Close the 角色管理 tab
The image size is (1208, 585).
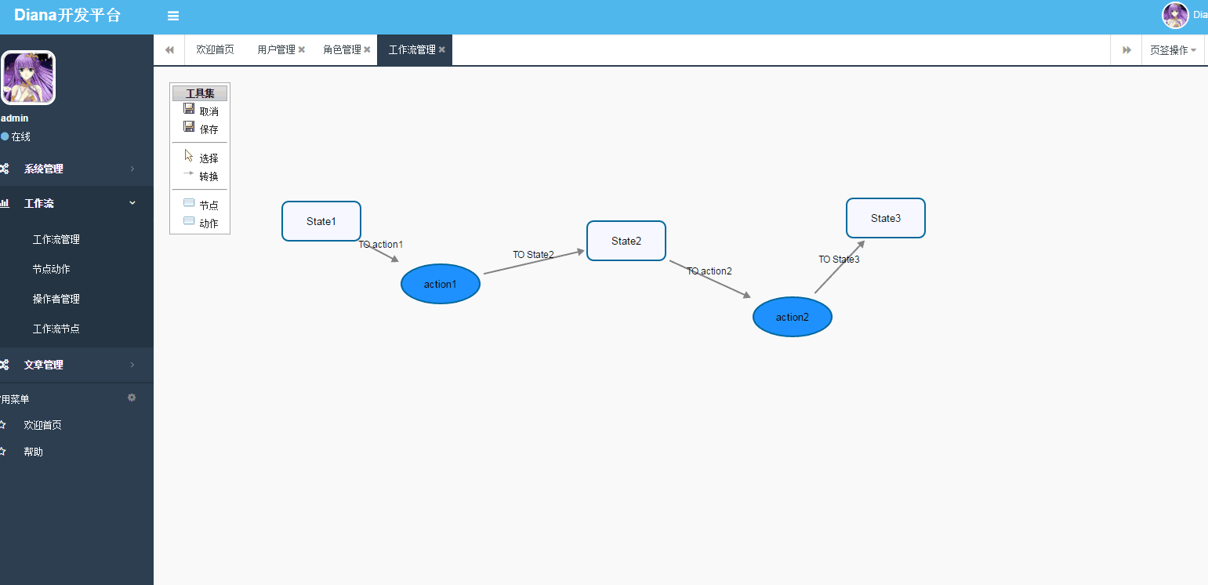367,49
